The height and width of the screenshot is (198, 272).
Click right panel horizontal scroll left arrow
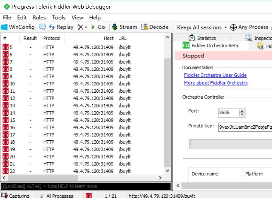click(178, 185)
